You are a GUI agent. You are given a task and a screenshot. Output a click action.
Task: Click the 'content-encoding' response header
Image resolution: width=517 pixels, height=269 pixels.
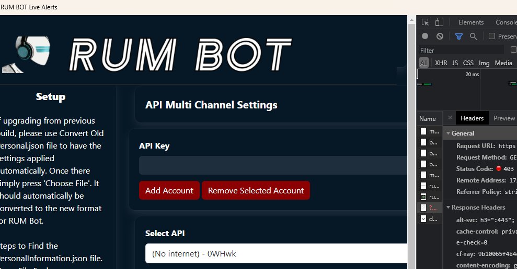486,265
